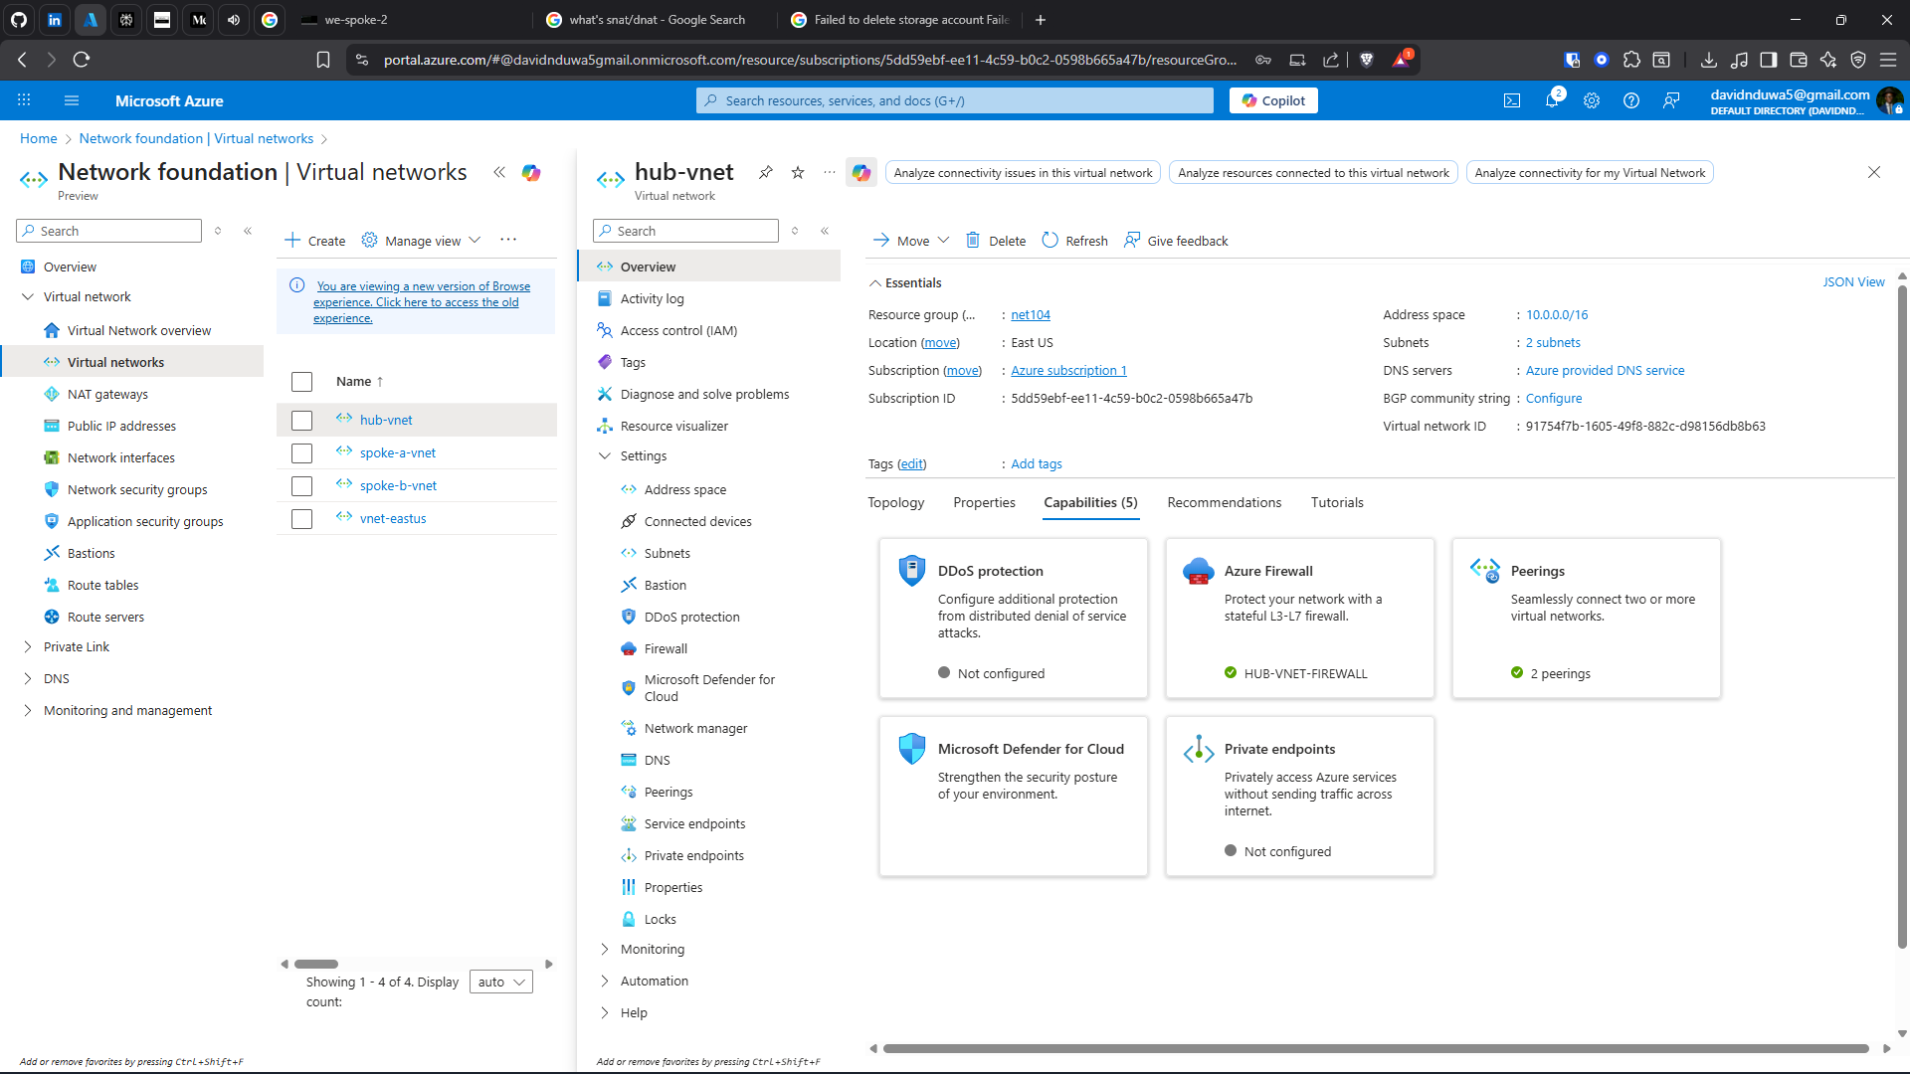Image resolution: width=1910 pixels, height=1074 pixels.
Task: Open Diagnose and solve problems
Action: [704, 394]
